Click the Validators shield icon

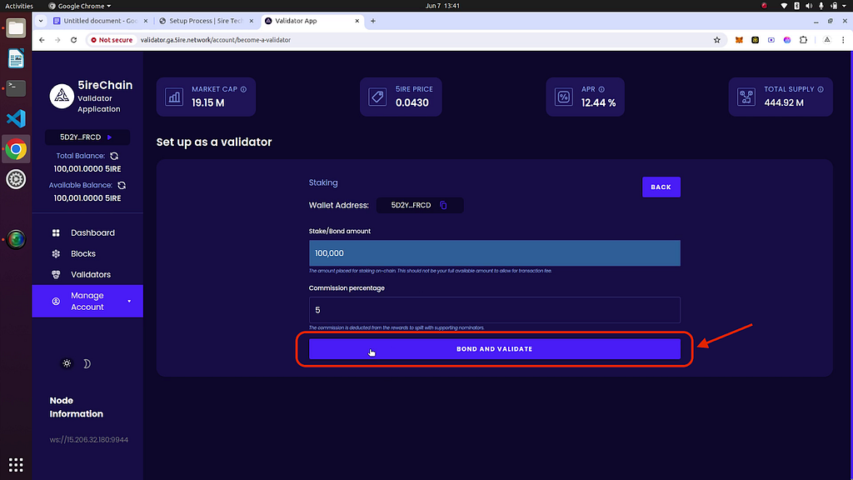click(56, 275)
